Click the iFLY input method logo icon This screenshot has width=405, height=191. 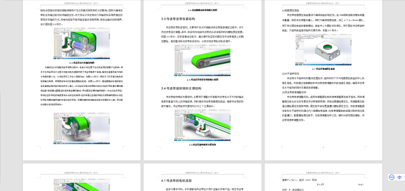(x=392, y=177)
